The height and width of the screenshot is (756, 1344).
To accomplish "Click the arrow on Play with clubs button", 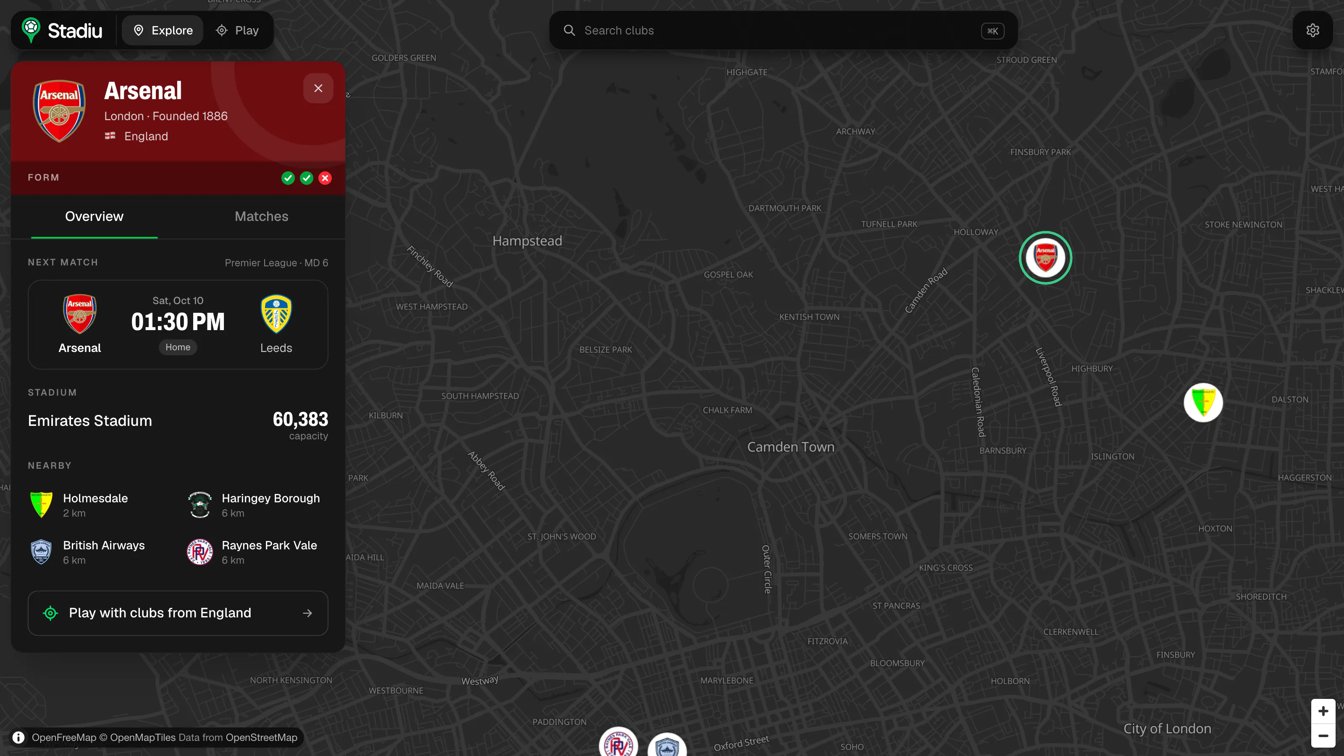I will [x=307, y=613].
